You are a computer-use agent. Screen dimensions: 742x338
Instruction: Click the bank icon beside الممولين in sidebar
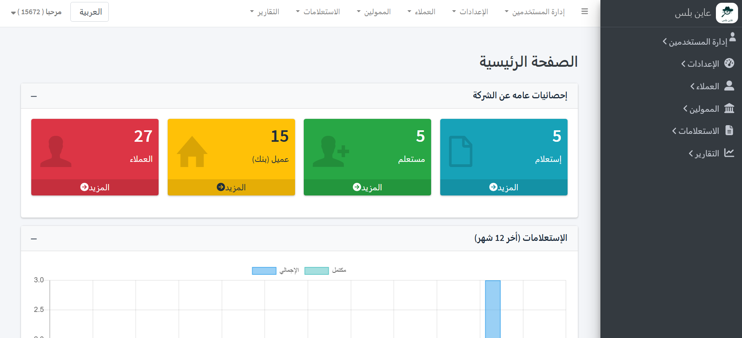(x=729, y=108)
